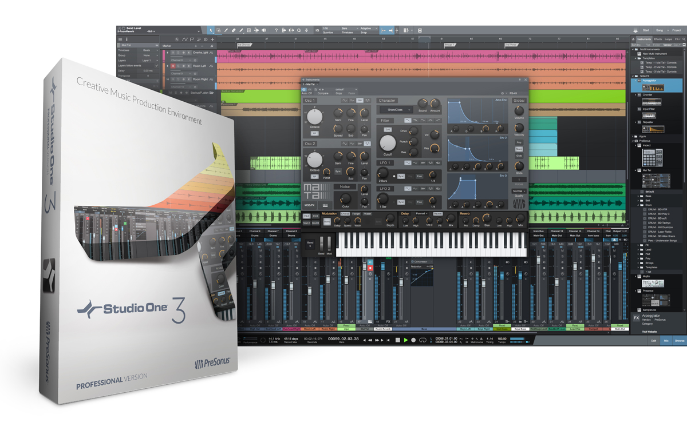
Task: Click the inspector 'i' icon
Action: point(127,39)
